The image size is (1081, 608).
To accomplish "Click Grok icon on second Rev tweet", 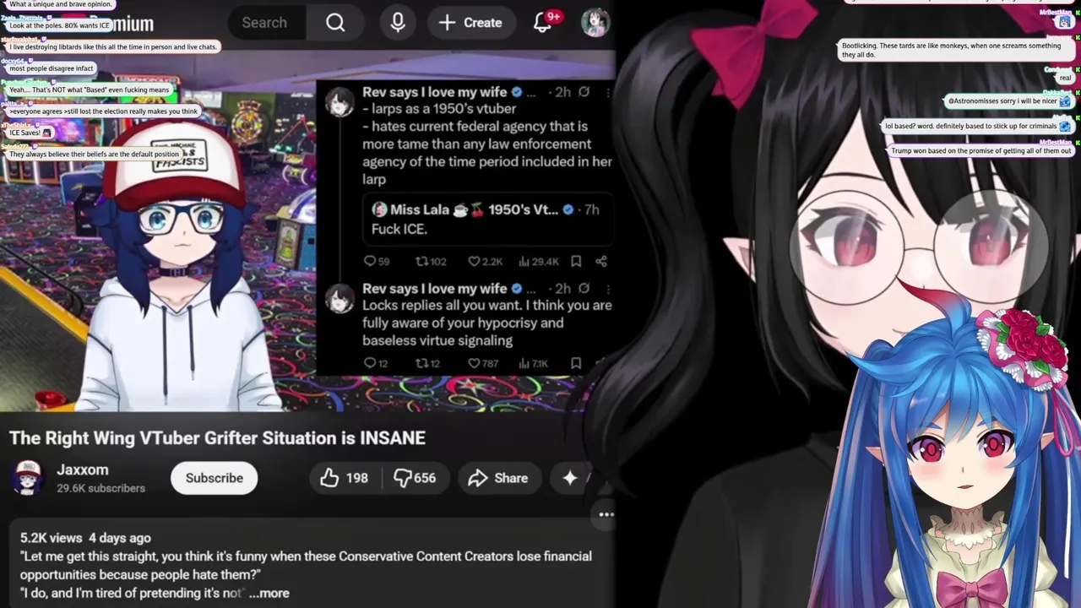I will click(x=584, y=288).
